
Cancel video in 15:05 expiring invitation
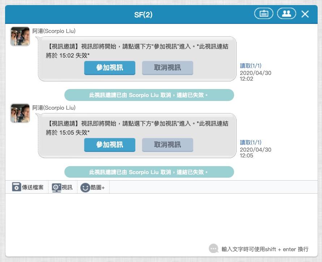pos(168,145)
